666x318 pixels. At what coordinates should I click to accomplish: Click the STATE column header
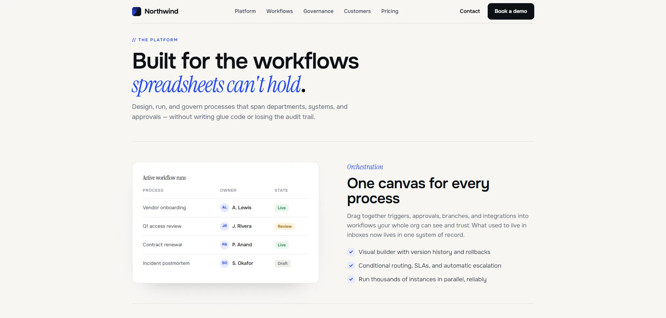coord(281,190)
